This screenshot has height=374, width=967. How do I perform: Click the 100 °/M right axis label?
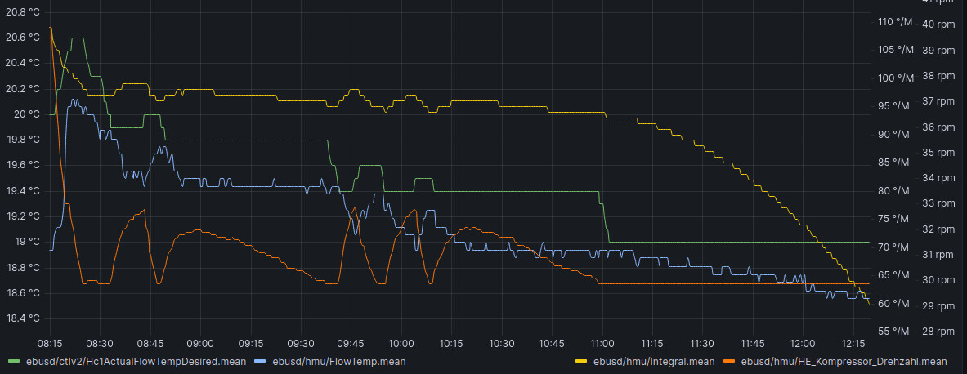pyautogui.click(x=894, y=78)
